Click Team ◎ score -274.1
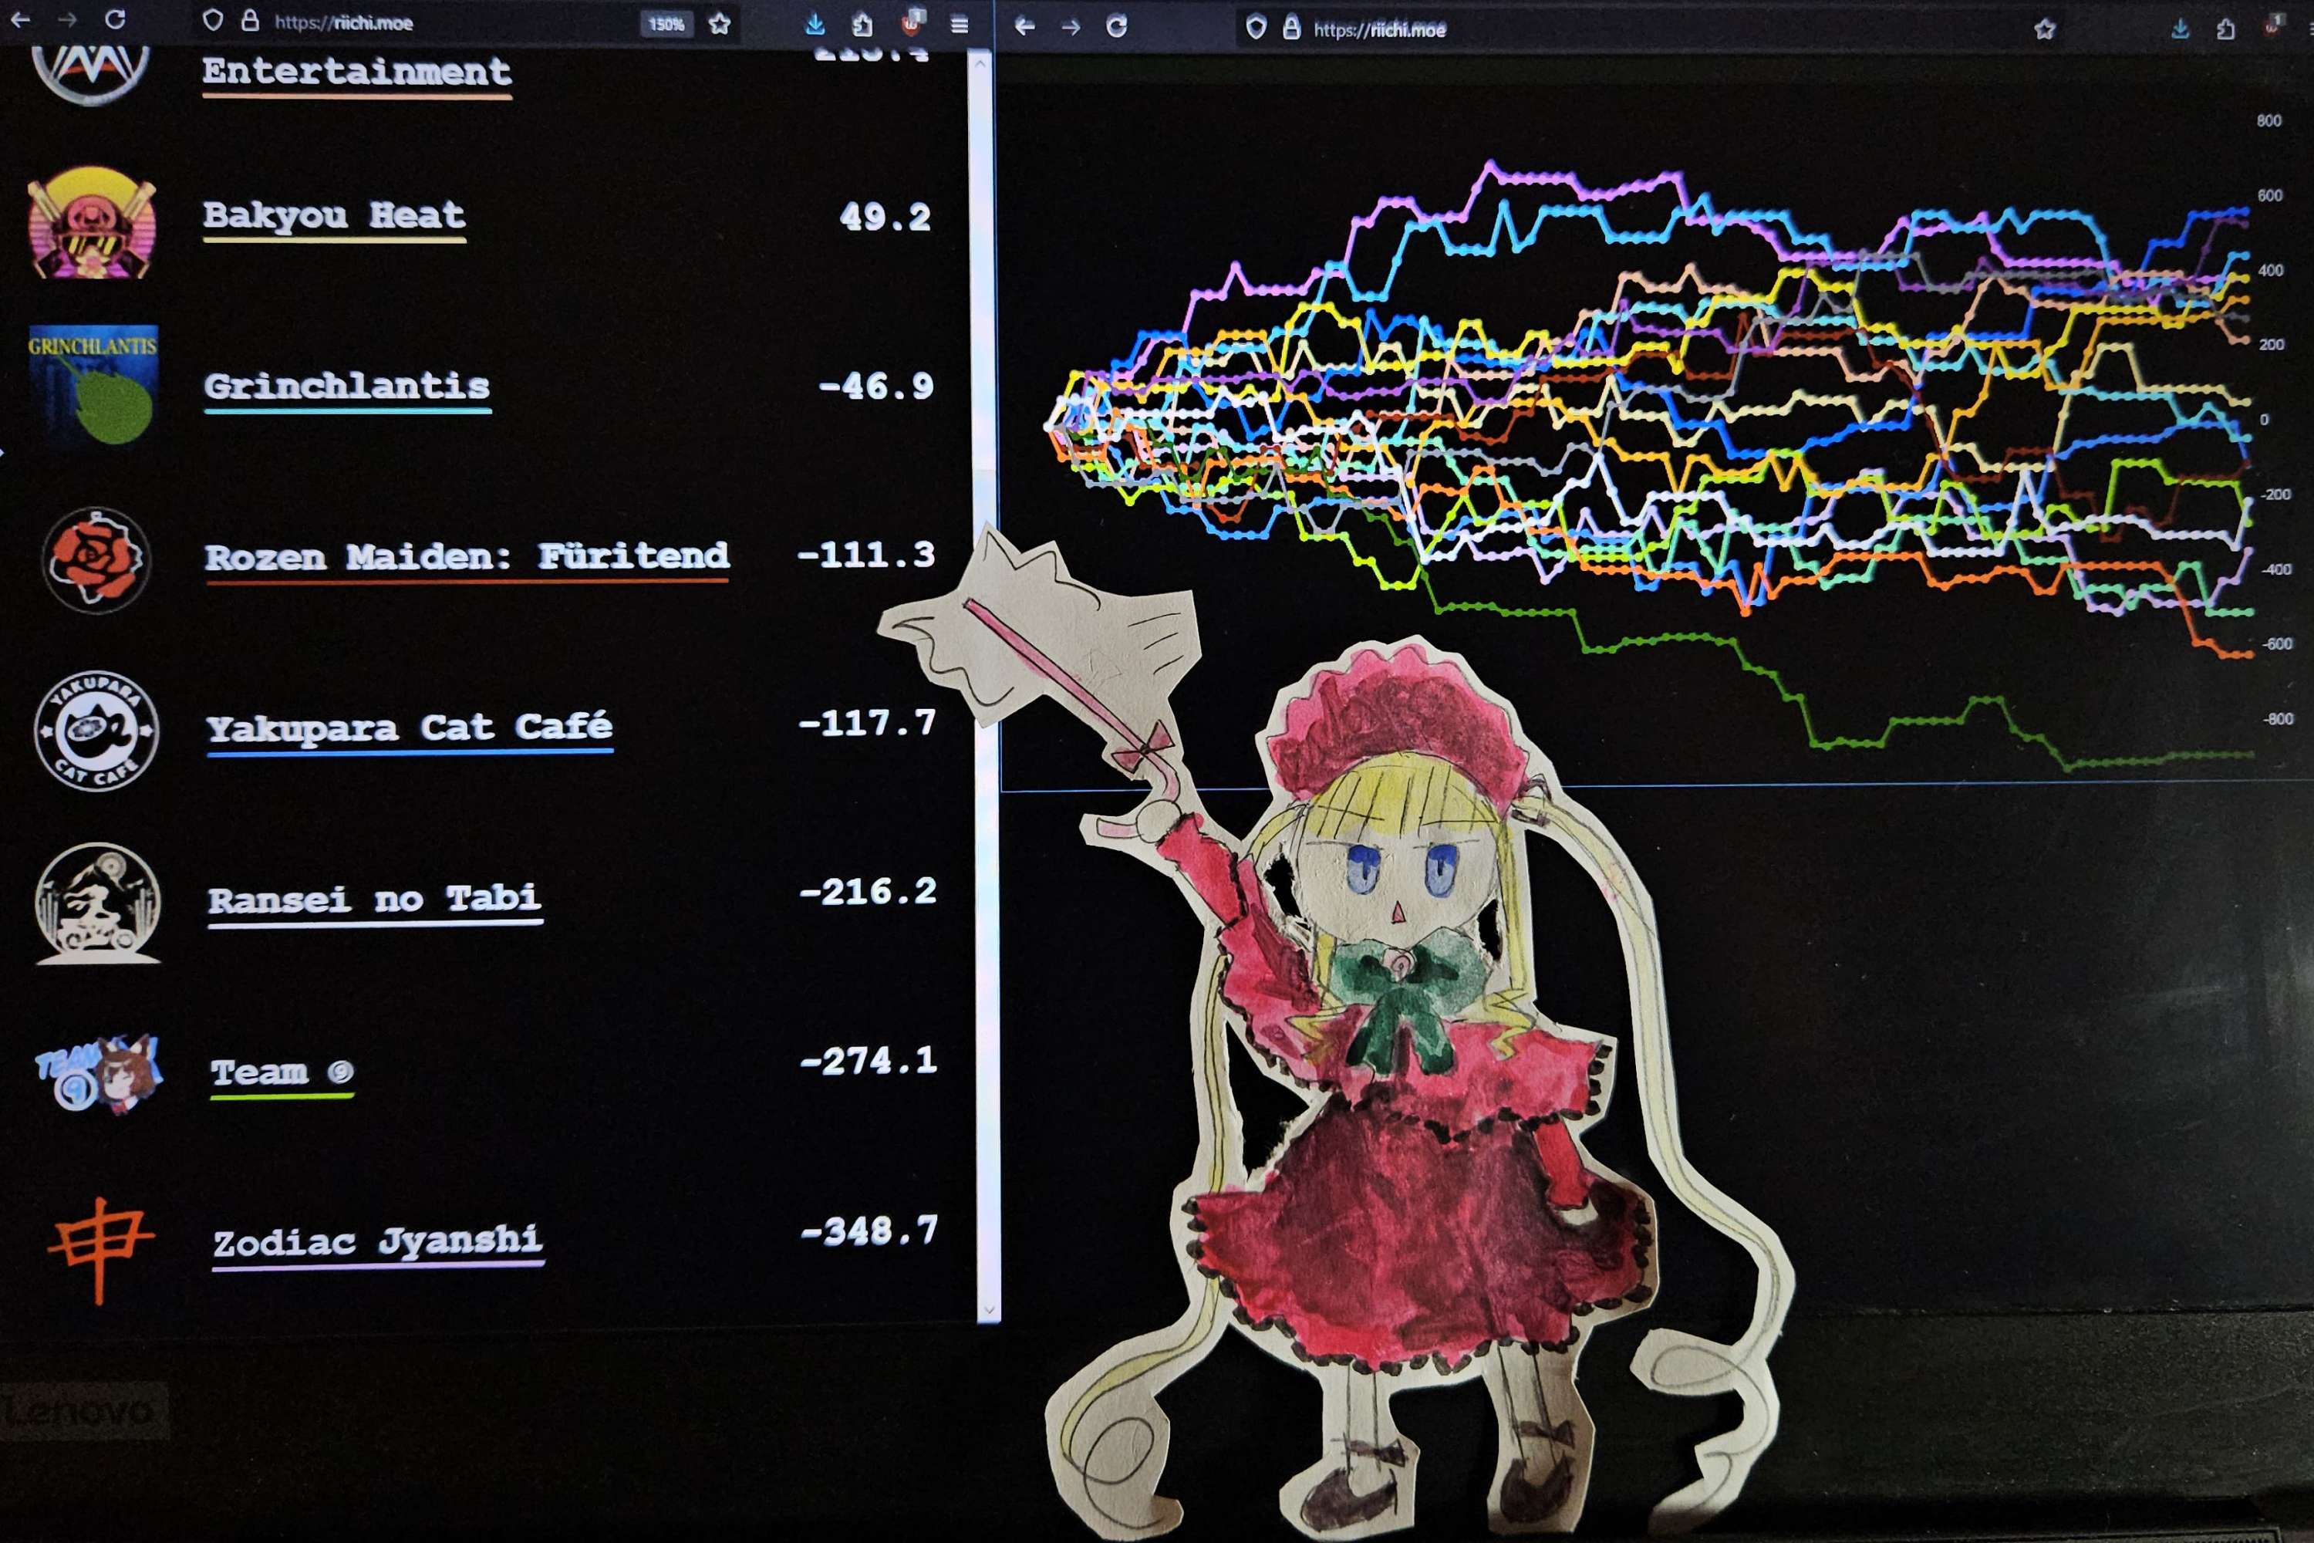Viewport: 2314px width, 1543px height. click(x=869, y=1062)
